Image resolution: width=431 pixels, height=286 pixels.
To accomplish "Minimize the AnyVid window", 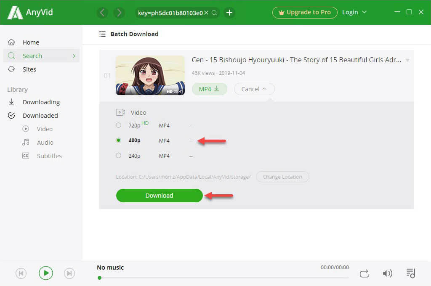I will (397, 12).
